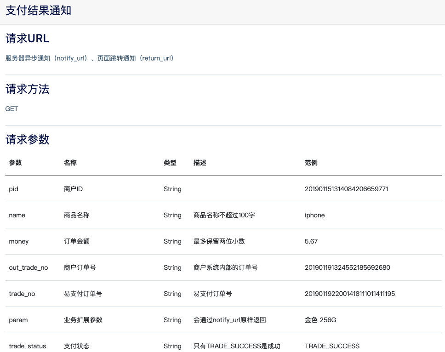Click the 描述 column header
Viewport: 445px width, 352px height.
(200, 163)
